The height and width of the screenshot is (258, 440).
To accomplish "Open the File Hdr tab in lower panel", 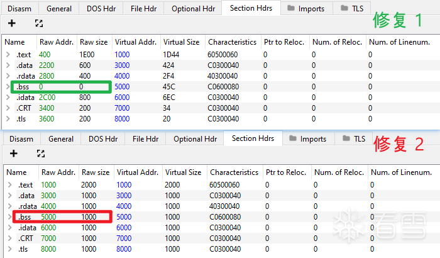I will (146, 139).
